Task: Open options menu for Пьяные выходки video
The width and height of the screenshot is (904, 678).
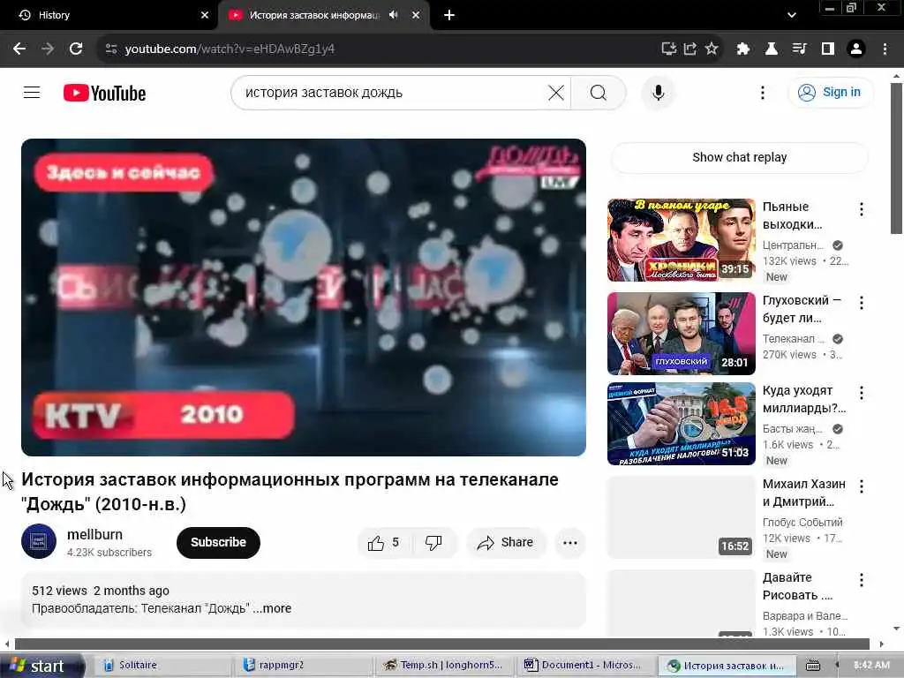Action: pyautogui.click(x=862, y=209)
